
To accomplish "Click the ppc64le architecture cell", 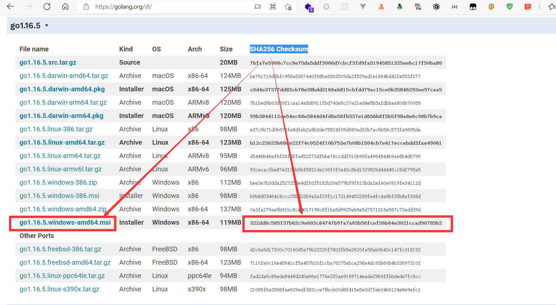I will pos(200,276).
